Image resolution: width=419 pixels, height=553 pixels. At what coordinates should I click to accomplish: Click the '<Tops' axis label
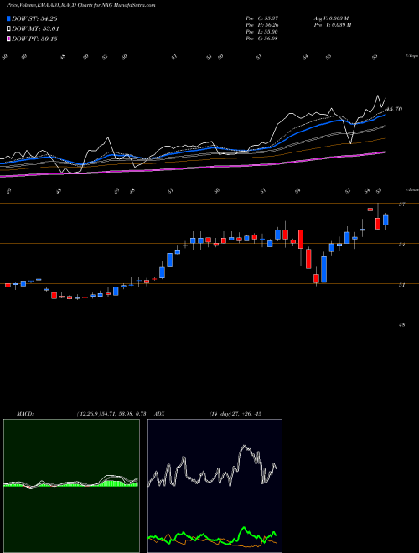tap(411, 56)
